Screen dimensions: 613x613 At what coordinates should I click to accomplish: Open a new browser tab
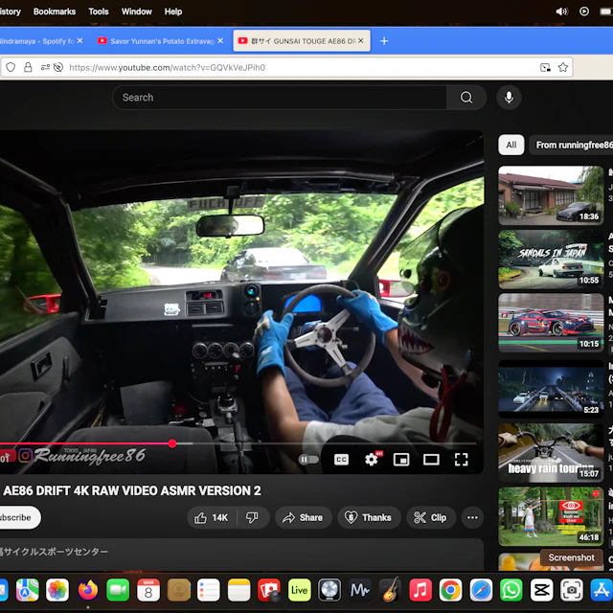tap(384, 41)
